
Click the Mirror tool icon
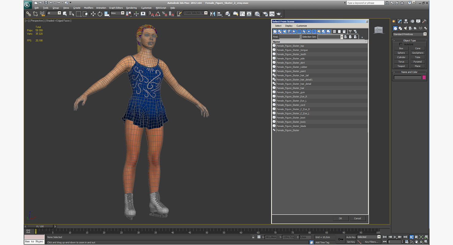[x=212, y=13]
